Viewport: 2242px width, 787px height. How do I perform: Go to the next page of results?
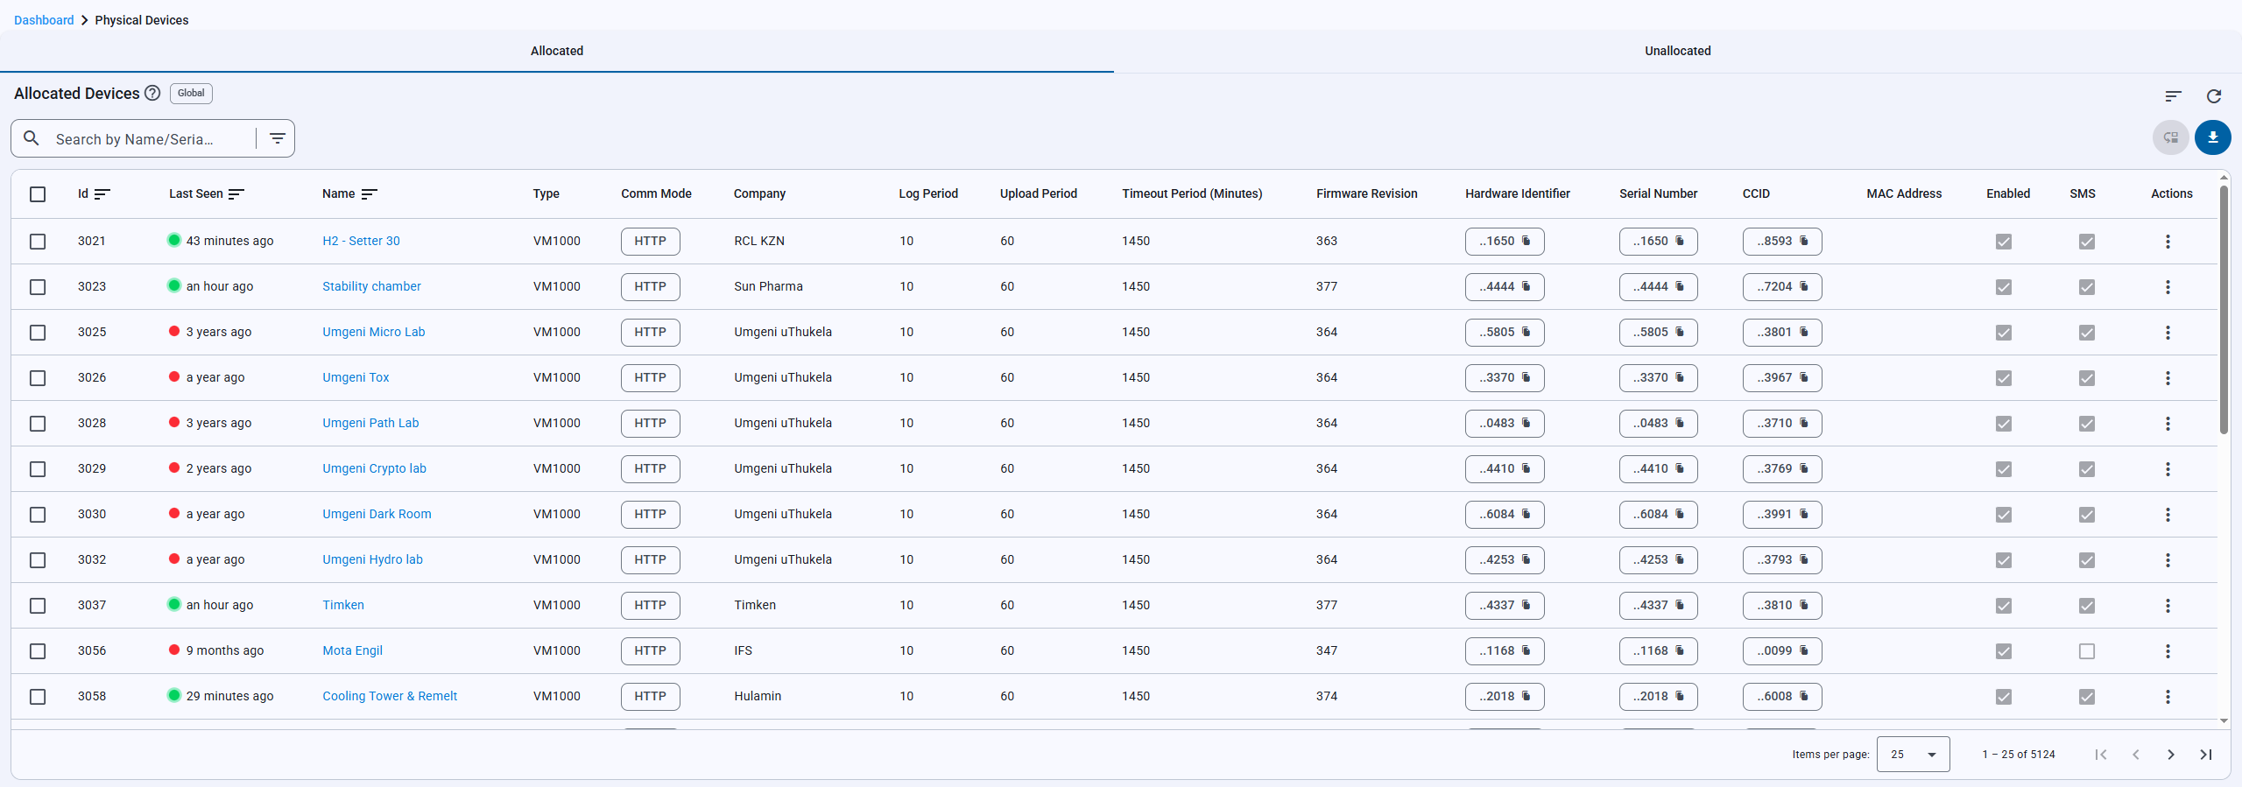pyautogui.click(x=2170, y=755)
